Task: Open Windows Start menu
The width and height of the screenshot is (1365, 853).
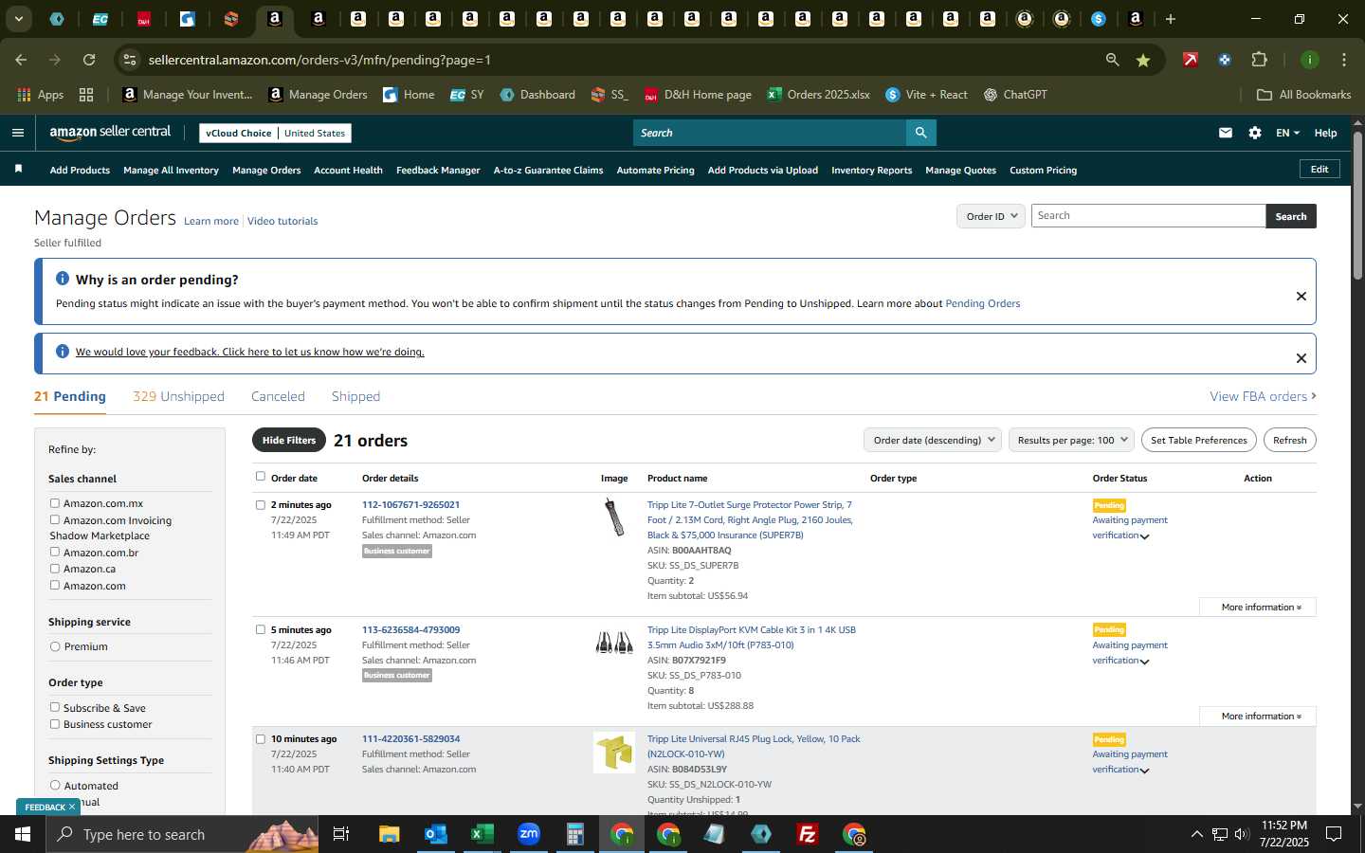Action: (x=22, y=834)
